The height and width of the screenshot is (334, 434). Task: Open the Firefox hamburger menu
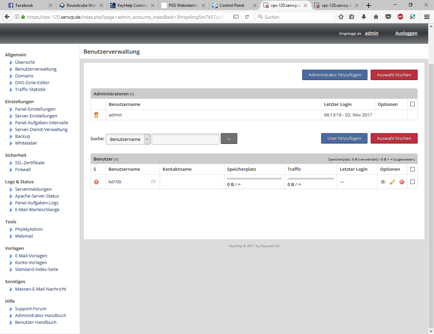(427, 17)
